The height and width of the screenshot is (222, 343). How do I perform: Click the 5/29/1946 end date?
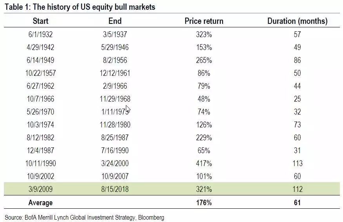pyautogui.click(x=115, y=47)
